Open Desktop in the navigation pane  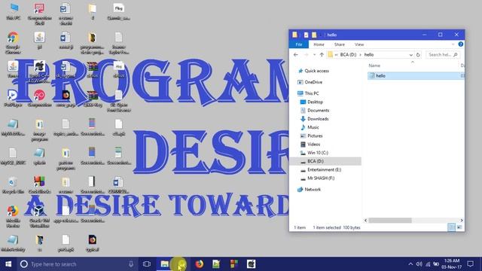315,102
